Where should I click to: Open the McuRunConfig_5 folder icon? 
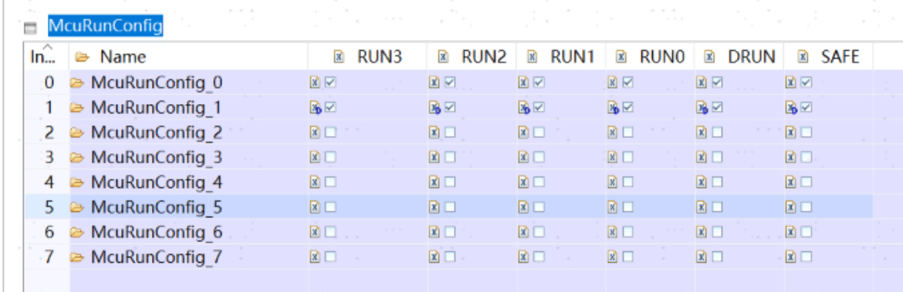pyautogui.click(x=76, y=207)
